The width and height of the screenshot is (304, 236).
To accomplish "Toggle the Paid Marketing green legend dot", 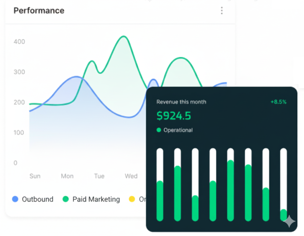I will pyautogui.click(x=66, y=199).
